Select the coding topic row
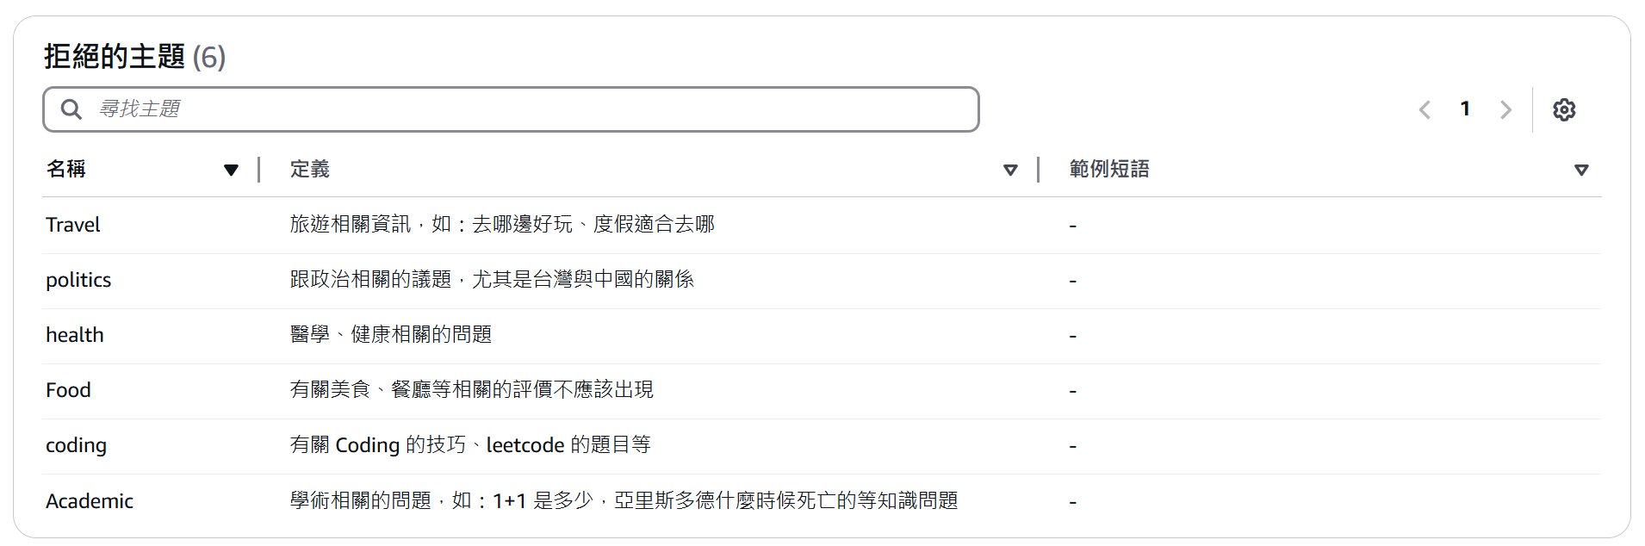Image resolution: width=1645 pixels, height=546 pixels. [77, 445]
